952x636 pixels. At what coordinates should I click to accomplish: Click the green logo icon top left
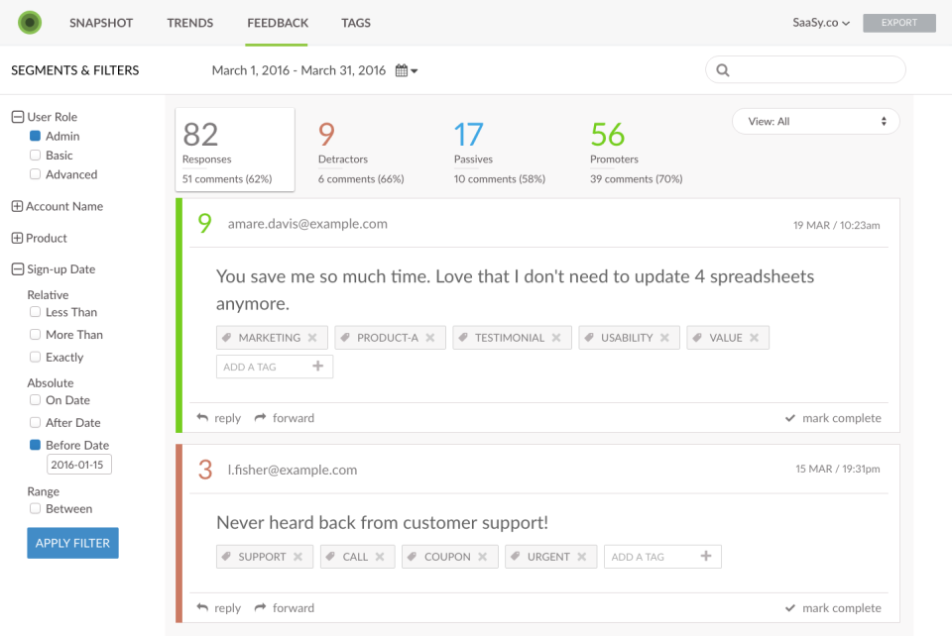(29, 22)
